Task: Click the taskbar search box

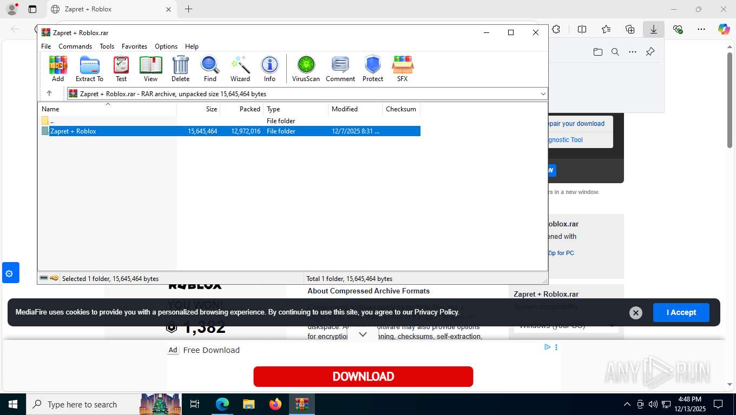Action: [103, 404]
